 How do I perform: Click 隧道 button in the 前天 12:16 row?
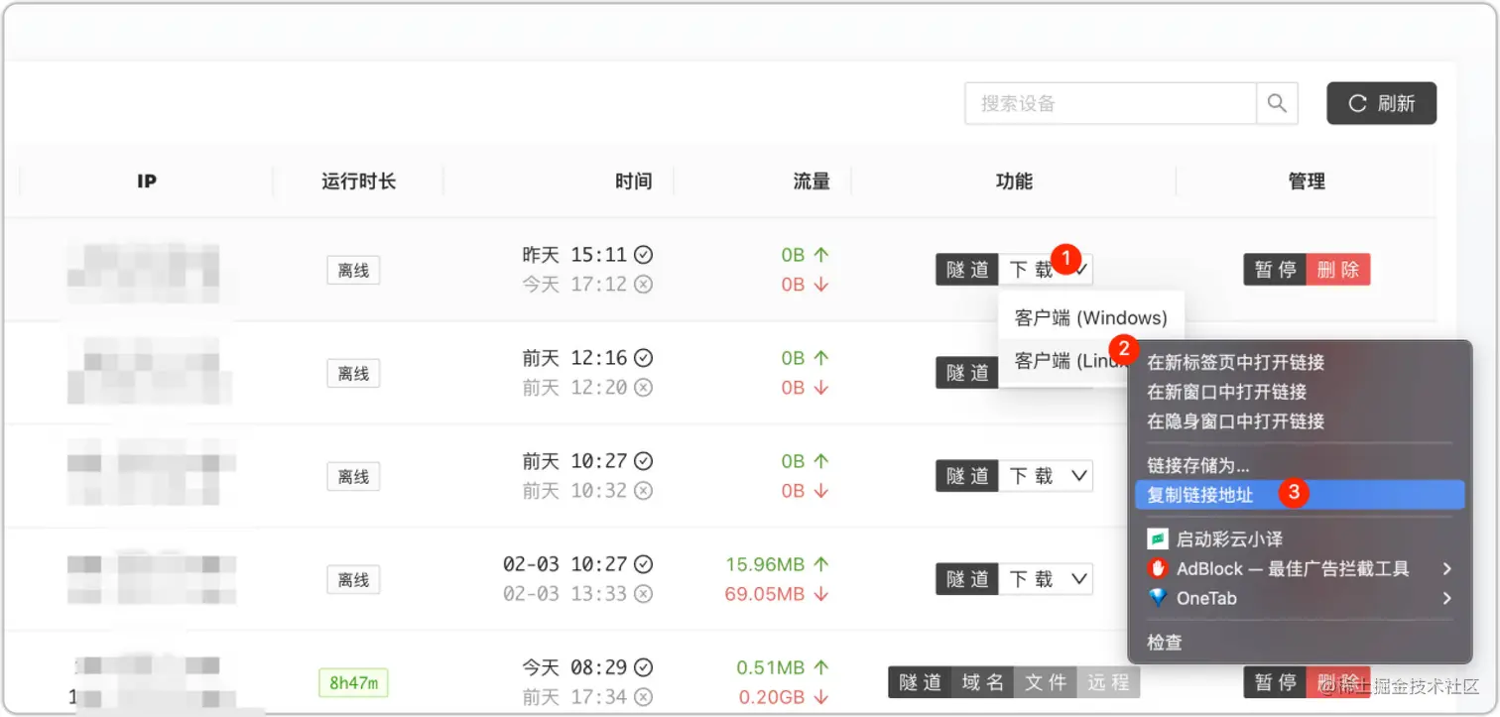tap(967, 373)
